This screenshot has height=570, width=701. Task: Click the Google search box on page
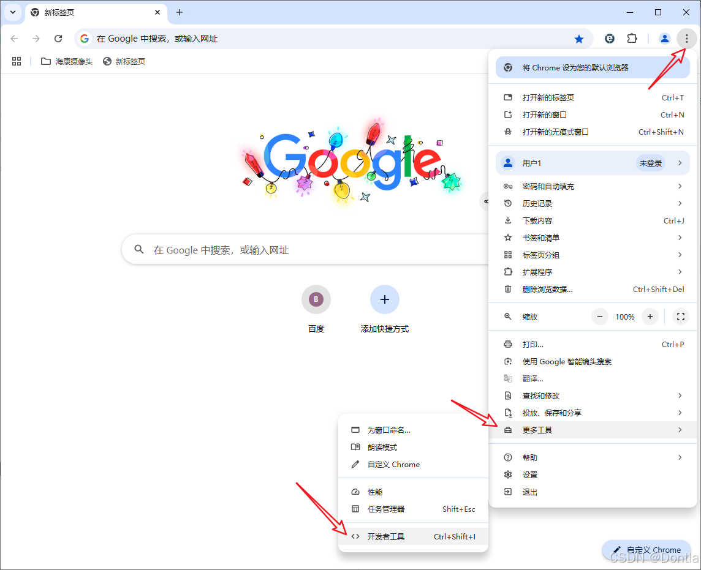coord(305,250)
